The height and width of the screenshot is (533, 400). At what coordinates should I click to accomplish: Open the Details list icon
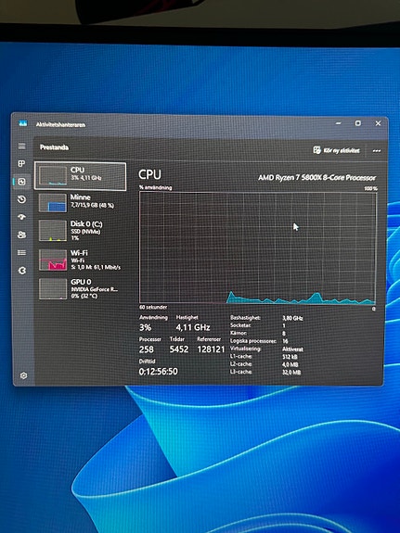21,252
